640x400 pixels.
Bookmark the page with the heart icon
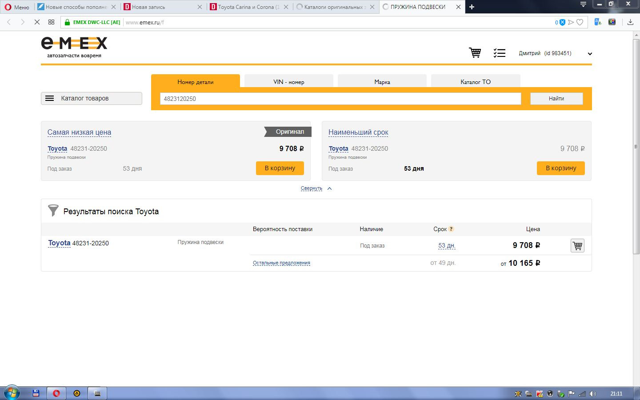coord(580,22)
